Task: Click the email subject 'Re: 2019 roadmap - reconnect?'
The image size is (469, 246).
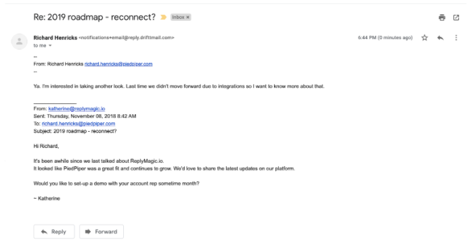Action: tap(95, 18)
